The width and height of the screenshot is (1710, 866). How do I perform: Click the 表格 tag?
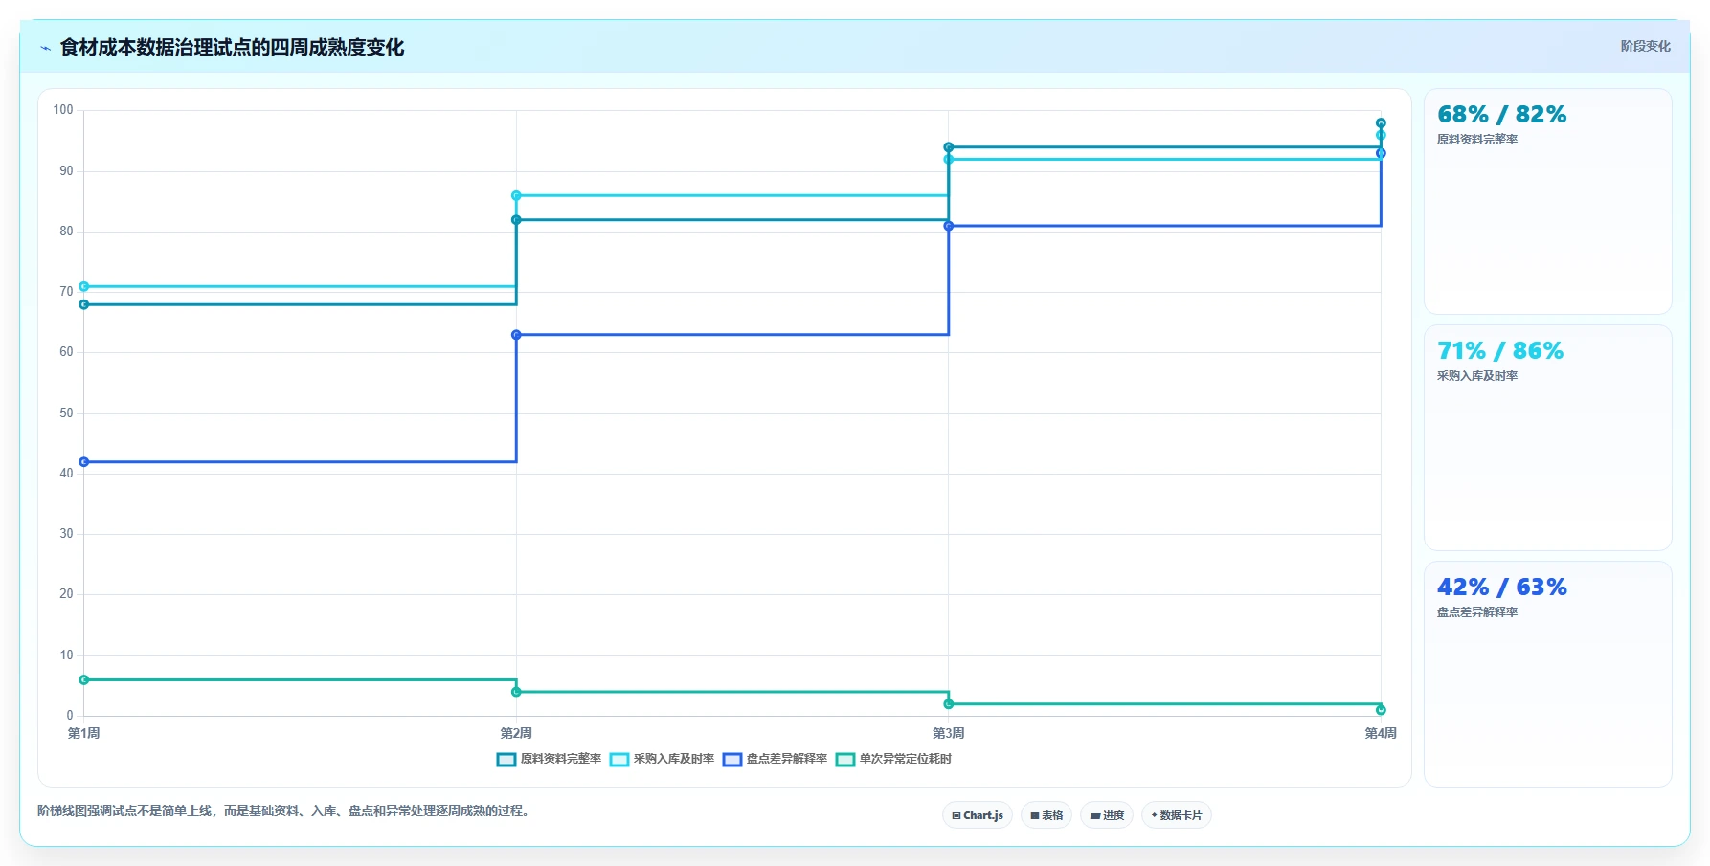[x=1046, y=815]
